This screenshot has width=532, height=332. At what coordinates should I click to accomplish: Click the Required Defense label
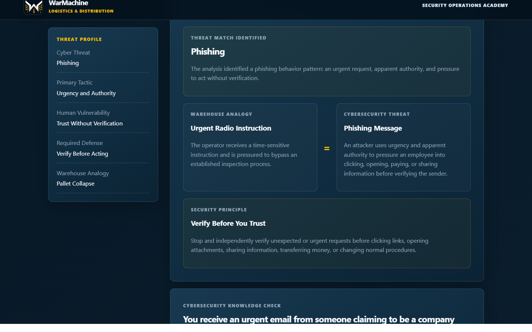point(80,143)
